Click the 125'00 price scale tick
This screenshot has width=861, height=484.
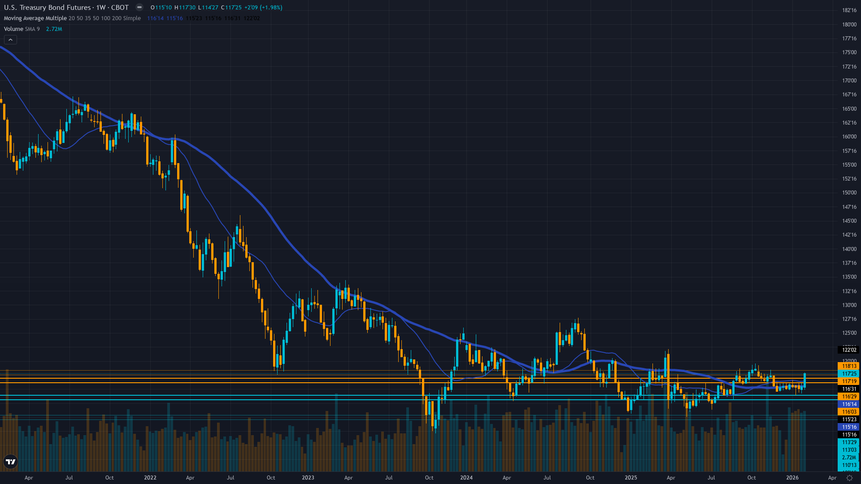[x=849, y=333]
